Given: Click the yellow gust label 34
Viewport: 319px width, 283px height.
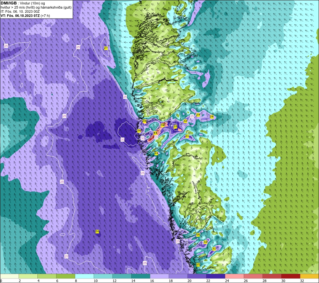Looking at the screenshot, I should [139, 130].
